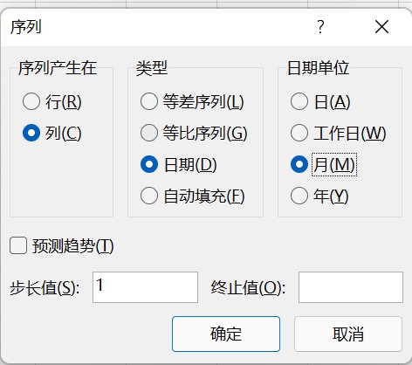Close the 序列 dialog with X
The height and width of the screenshot is (365, 412).
tap(381, 27)
